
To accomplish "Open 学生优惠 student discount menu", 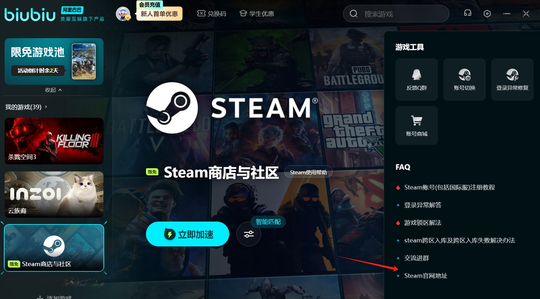I will coord(257,14).
